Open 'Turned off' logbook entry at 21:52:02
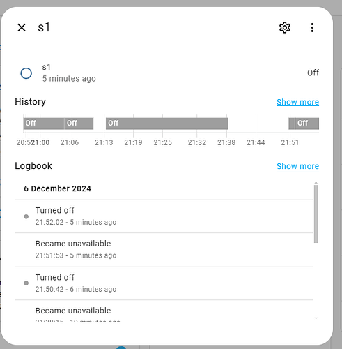This screenshot has height=349, width=342. coord(164,216)
